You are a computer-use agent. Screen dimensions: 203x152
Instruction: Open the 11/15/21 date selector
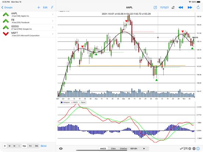click(164, 7)
